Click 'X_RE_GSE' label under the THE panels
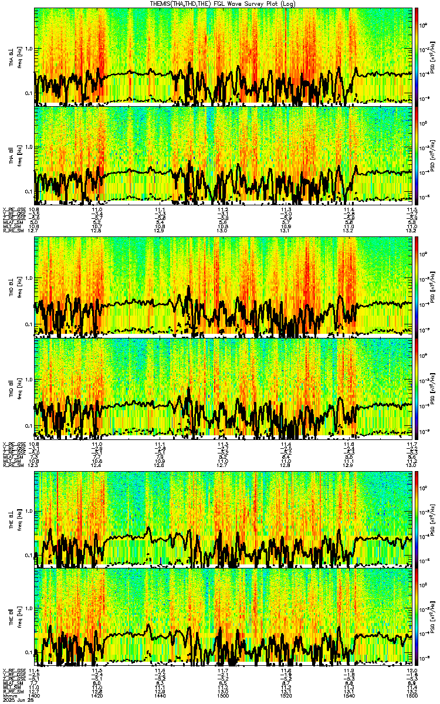This screenshot has width=440, height=704. (x=13, y=671)
